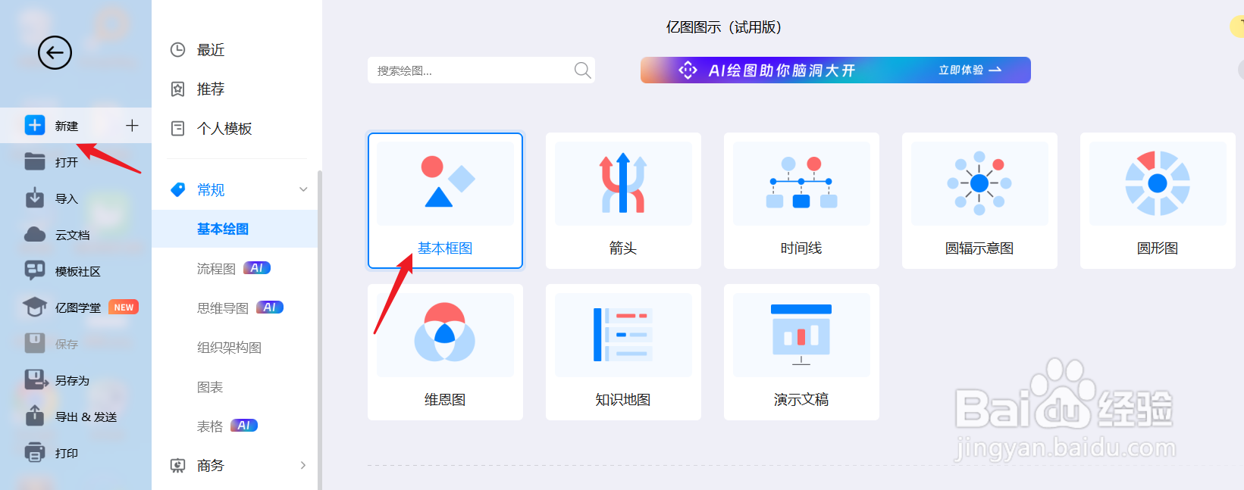
Task: Click the 推荐 bookmark icon
Action: pos(177,89)
